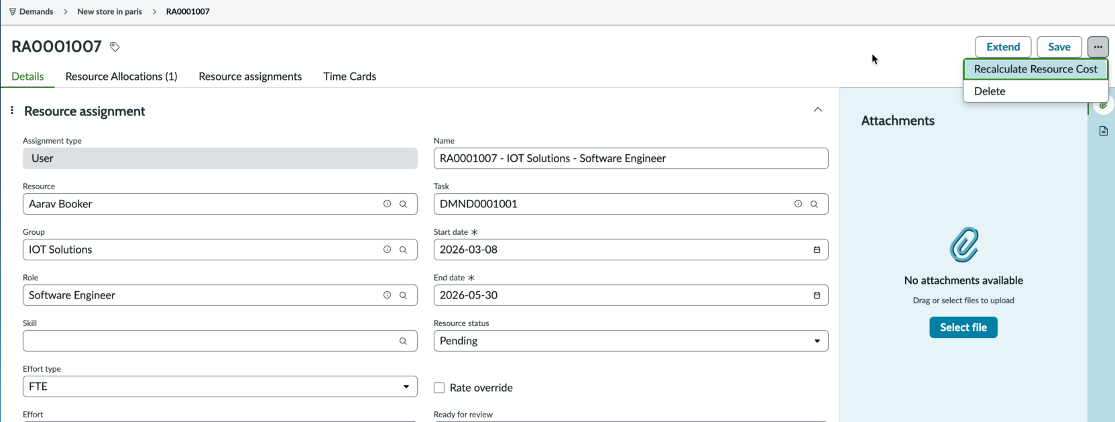Click the Resource assignment section title
This screenshot has width=1115, height=422.
pos(84,111)
